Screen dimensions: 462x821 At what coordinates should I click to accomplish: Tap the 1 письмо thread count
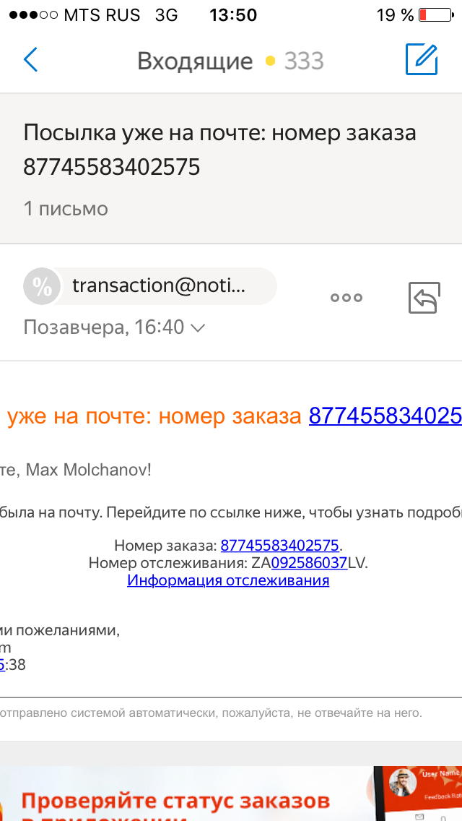tap(66, 209)
